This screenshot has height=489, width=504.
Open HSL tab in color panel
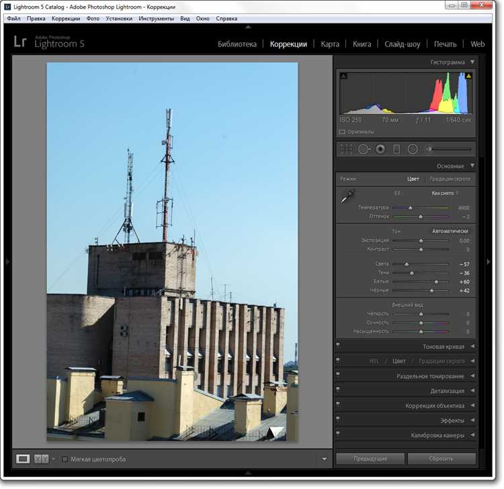click(x=374, y=361)
